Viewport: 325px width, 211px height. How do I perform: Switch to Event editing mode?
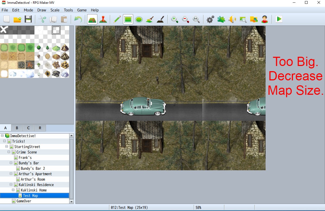(103, 19)
